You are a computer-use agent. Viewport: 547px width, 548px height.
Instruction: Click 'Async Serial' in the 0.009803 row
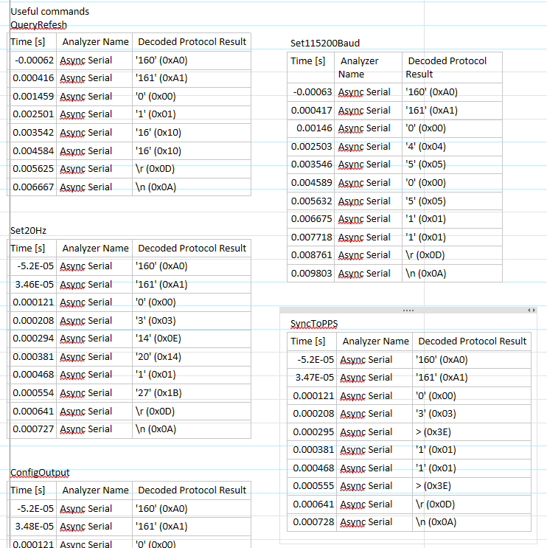click(364, 274)
